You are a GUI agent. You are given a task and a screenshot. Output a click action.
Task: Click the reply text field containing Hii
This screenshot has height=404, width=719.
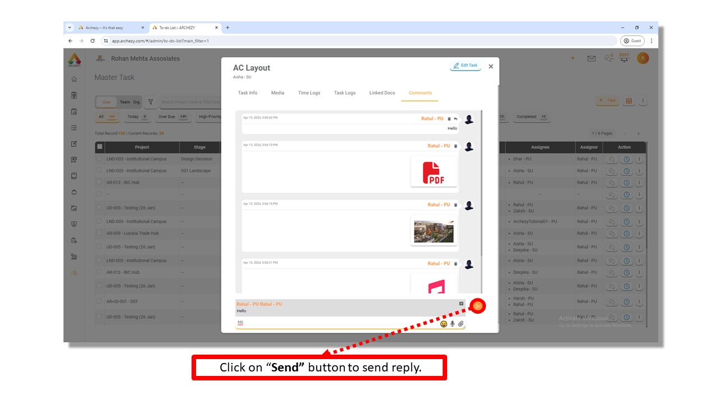pos(337,323)
